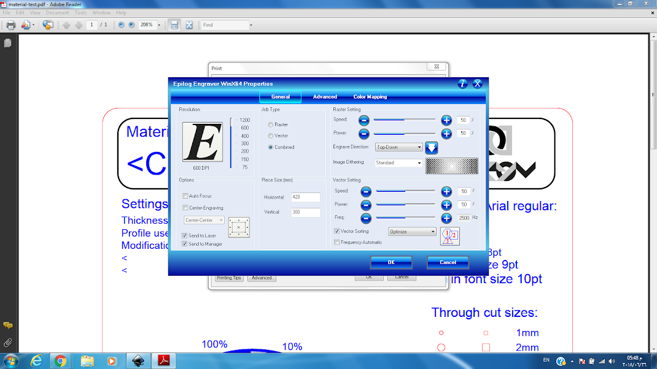657x369 pixels.
Task: Click the scrolling pages view icon
Action: click(174, 25)
